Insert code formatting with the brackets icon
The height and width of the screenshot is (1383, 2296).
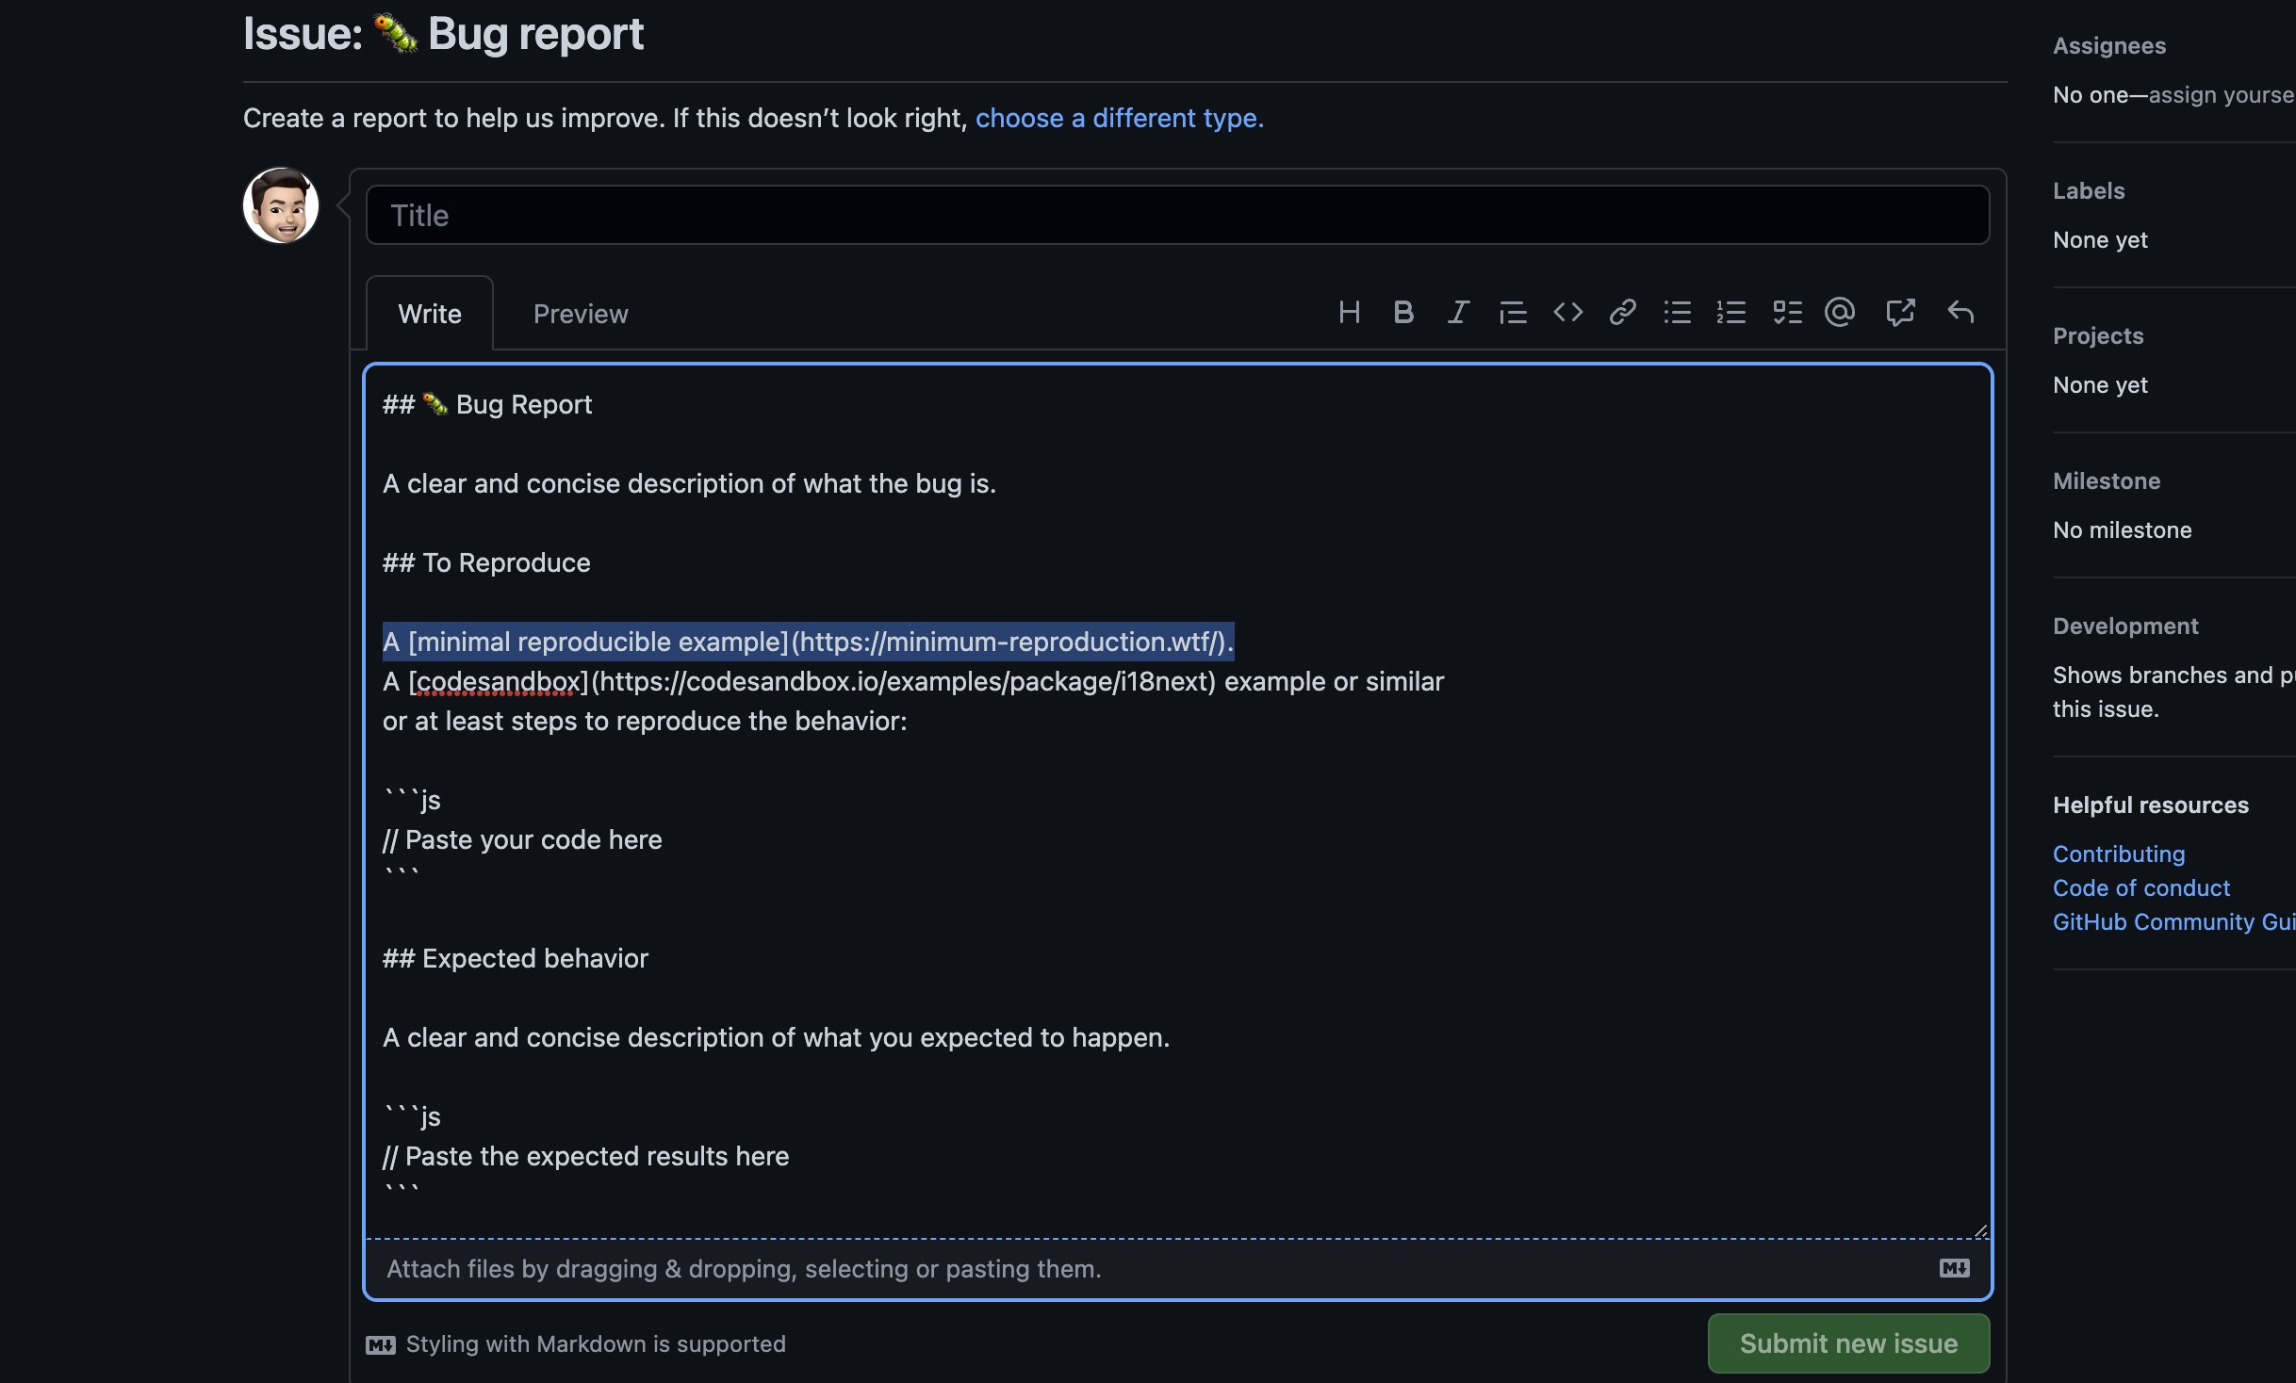pos(1567,313)
